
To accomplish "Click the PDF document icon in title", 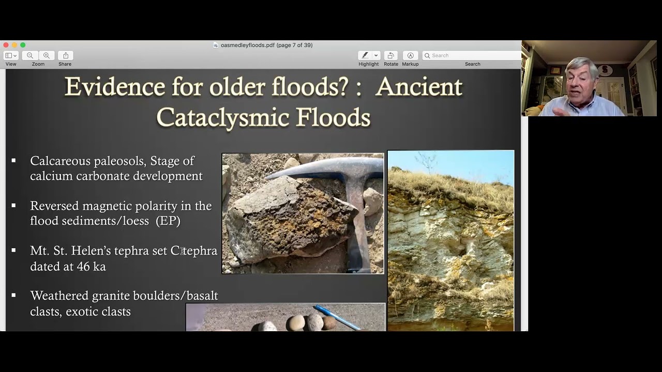I will click(216, 45).
